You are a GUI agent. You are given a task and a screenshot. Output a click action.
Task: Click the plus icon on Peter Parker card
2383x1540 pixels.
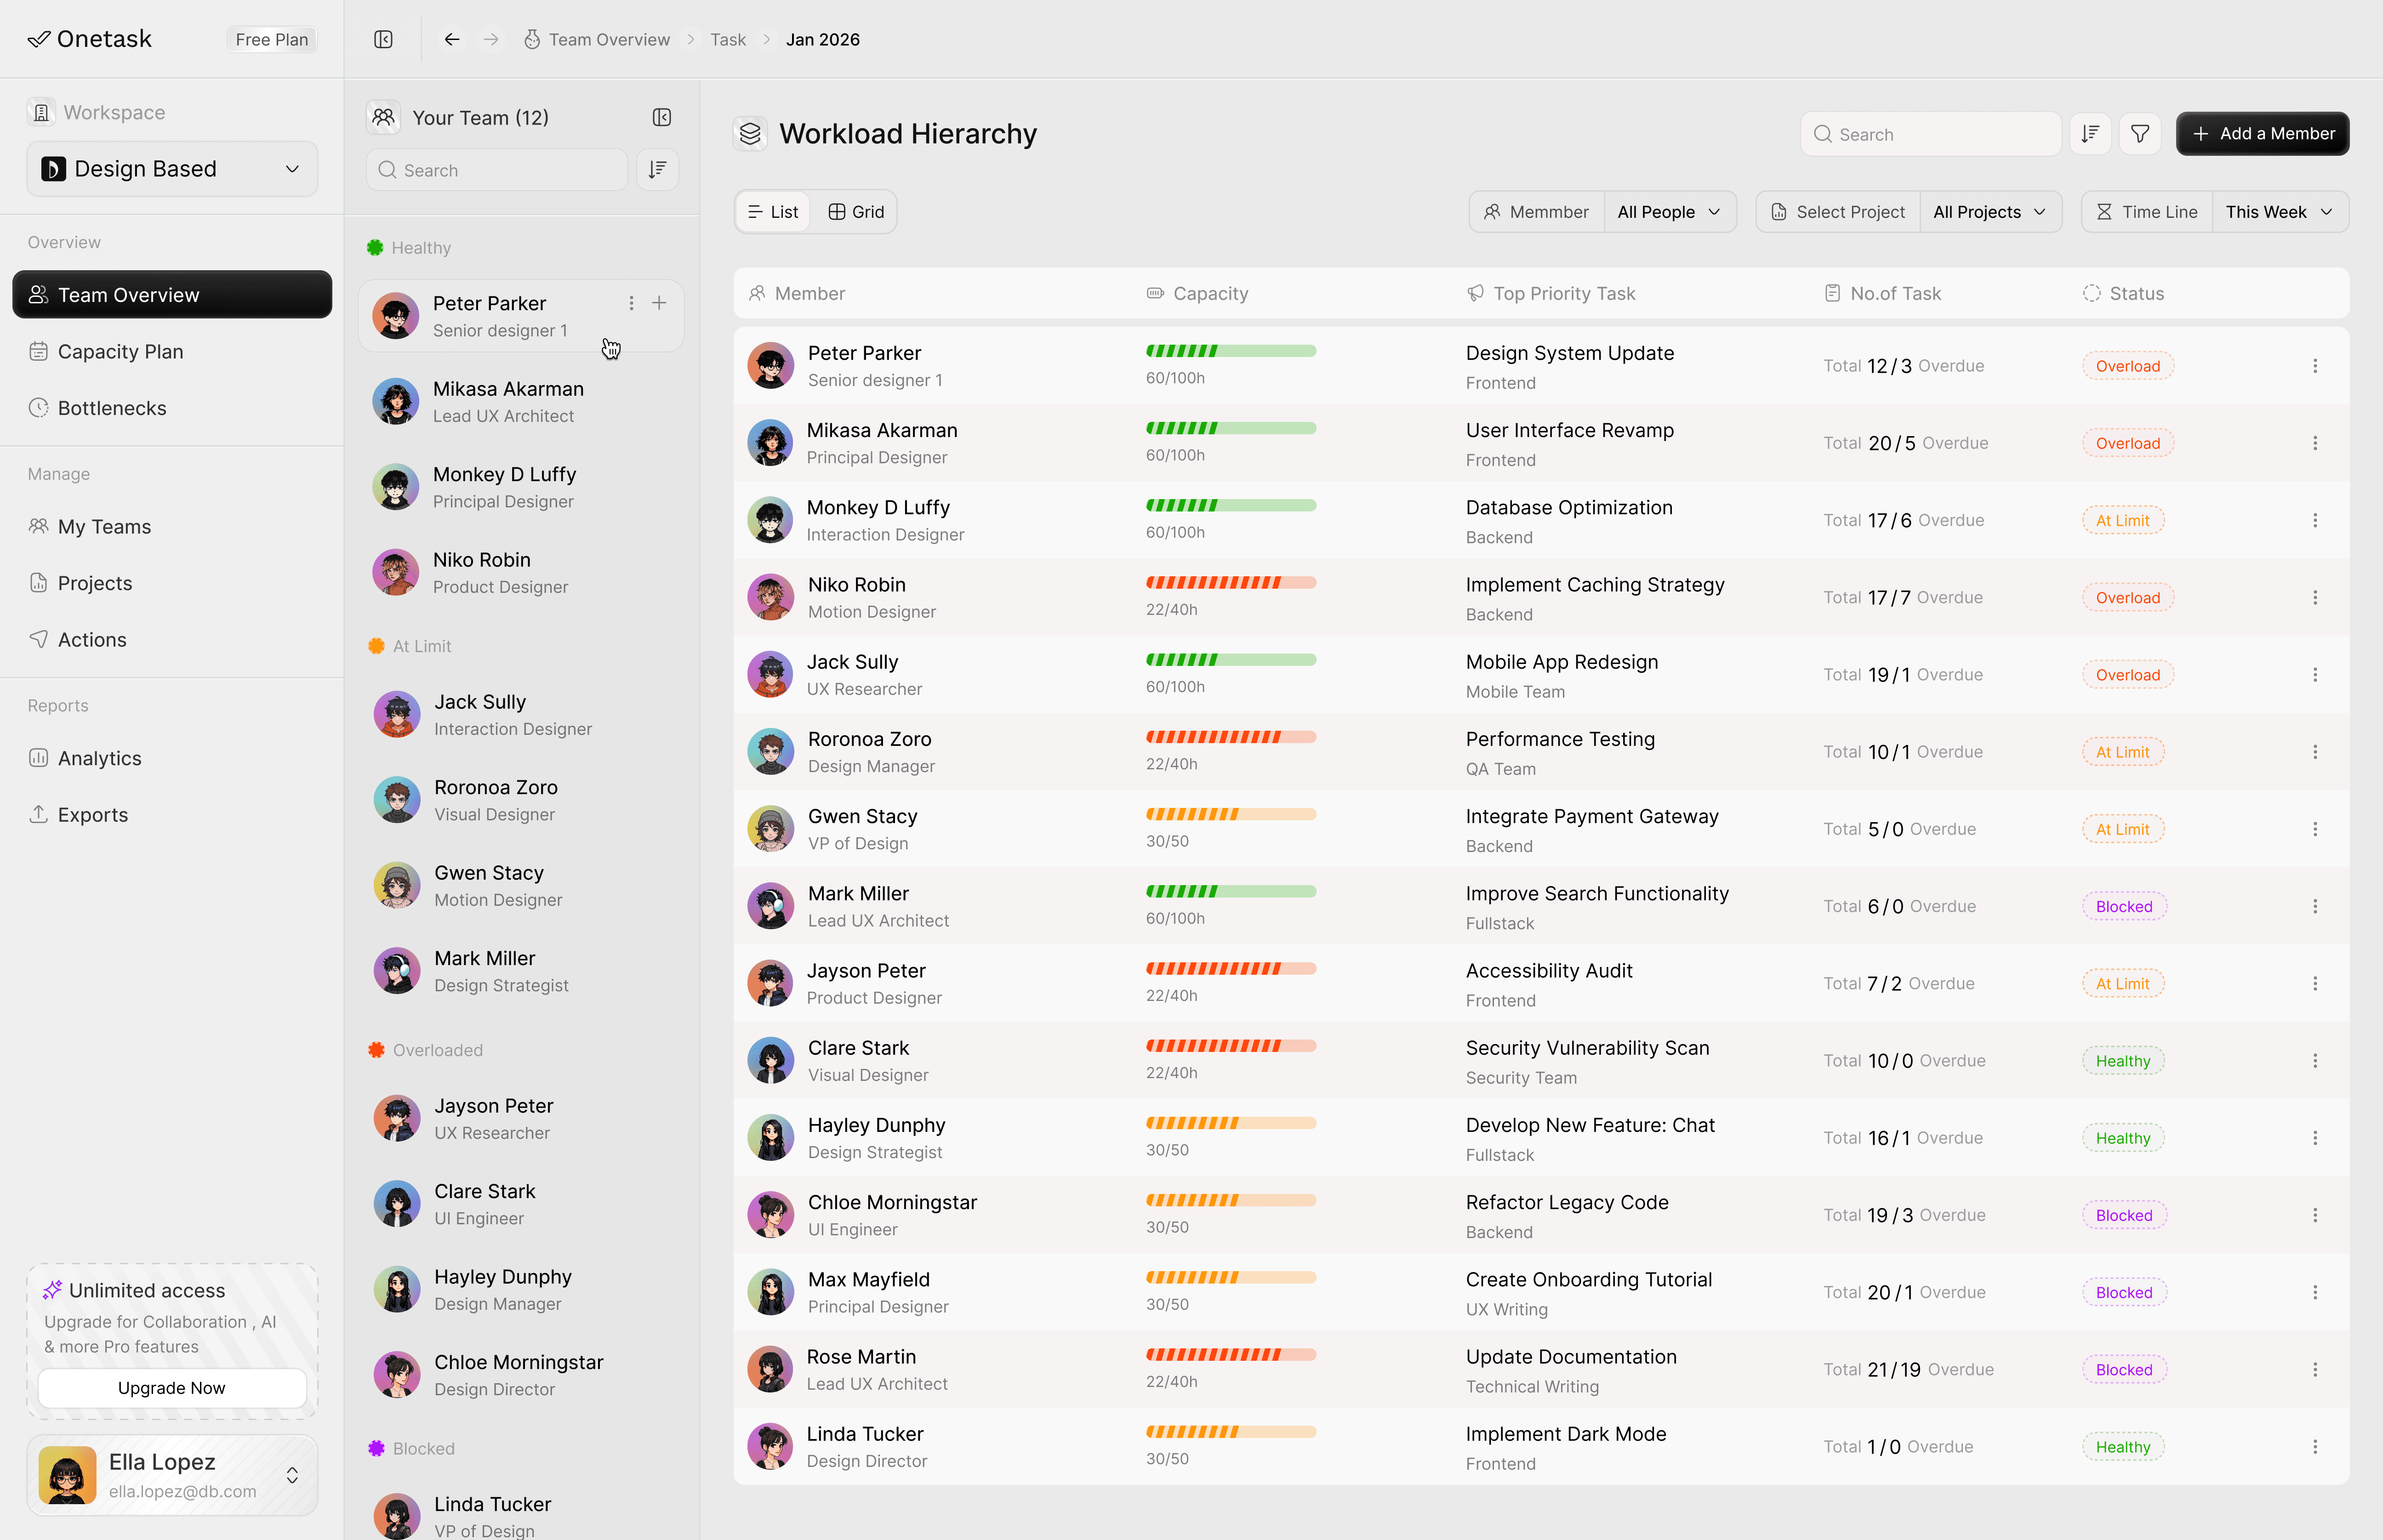coord(659,303)
